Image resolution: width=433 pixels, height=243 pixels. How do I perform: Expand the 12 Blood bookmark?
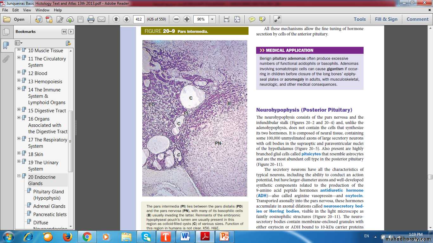tap(19, 72)
